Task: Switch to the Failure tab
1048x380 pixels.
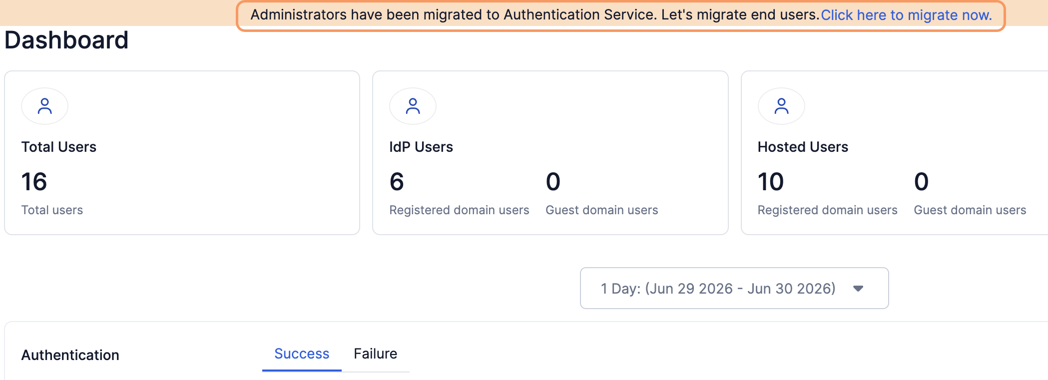Action: coord(376,354)
